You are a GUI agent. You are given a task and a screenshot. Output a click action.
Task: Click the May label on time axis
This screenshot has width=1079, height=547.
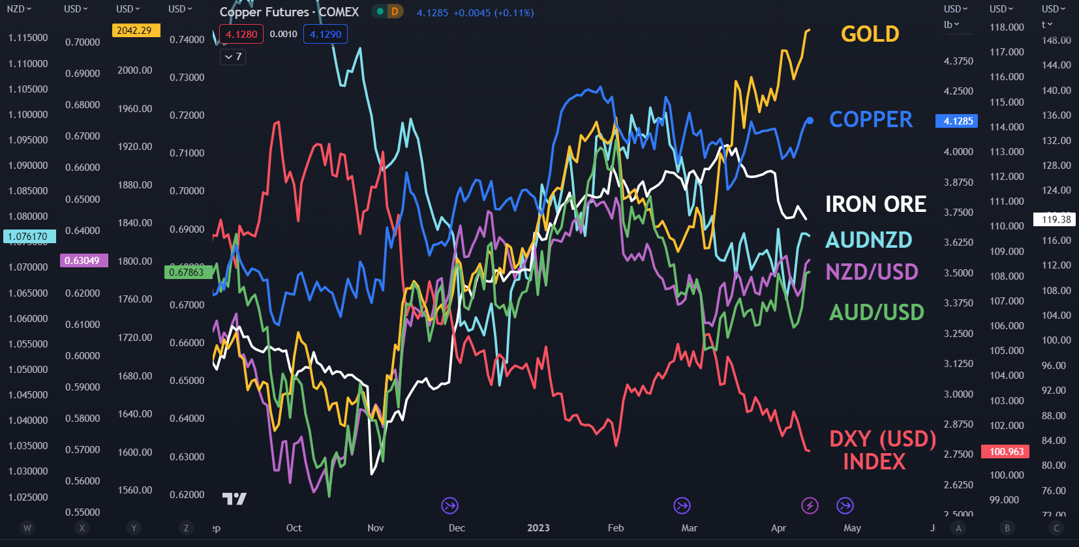click(x=852, y=528)
